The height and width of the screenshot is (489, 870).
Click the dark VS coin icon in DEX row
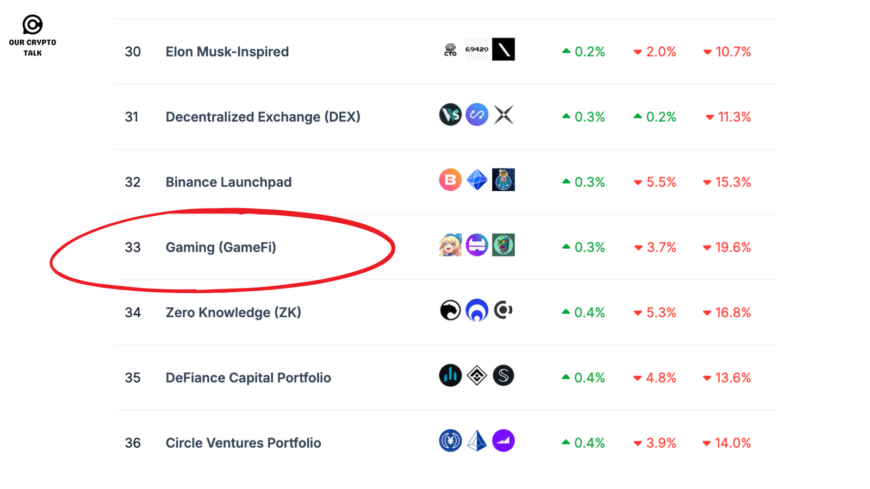450,115
